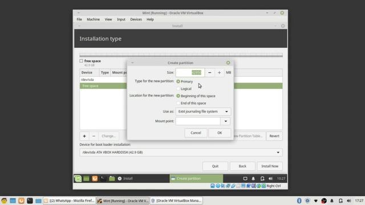
Task: Click the VirtualBox recording indicator
Action: (249, 186)
